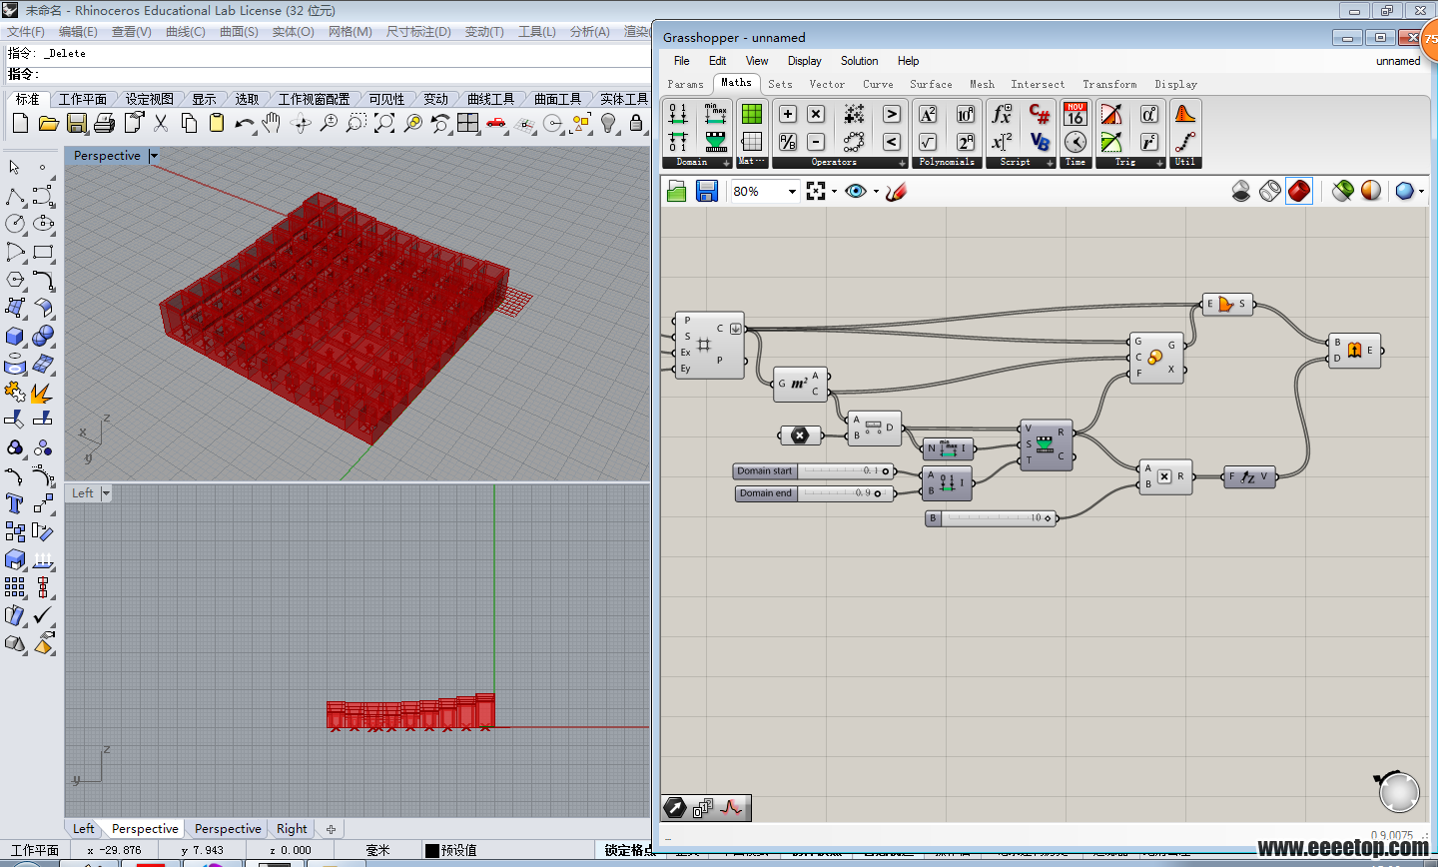The height and width of the screenshot is (867, 1438).
Task: Click the VB script component icon
Action: click(x=1040, y=142)
